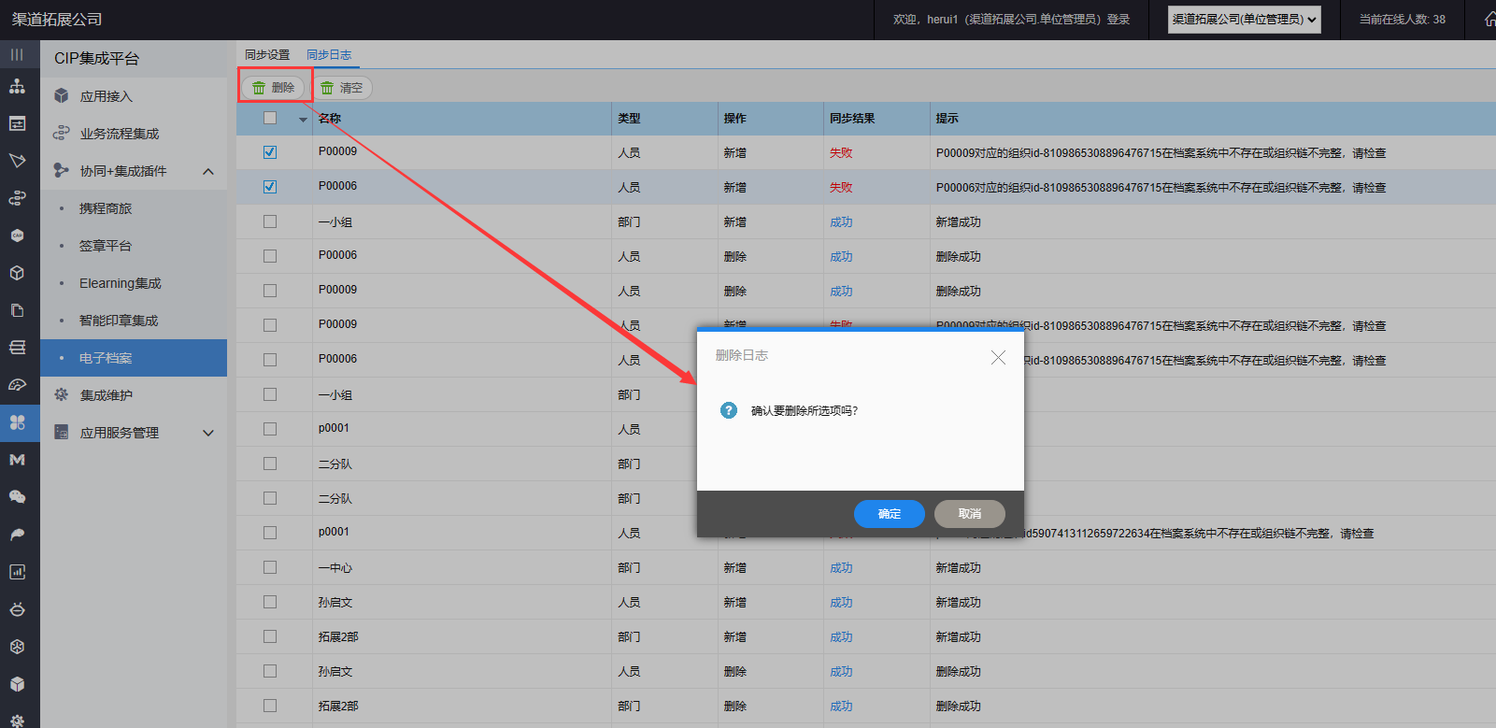Image resolution: width=1496 pixels, height=728 pixels.
Task: Click the 成功 link in the 拓展2部 删除 row
Action: tap(841, 707)
